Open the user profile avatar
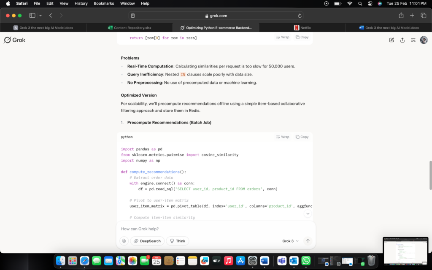Image resolution: width=432 pixels, height=270 pixels. (424, 40)
